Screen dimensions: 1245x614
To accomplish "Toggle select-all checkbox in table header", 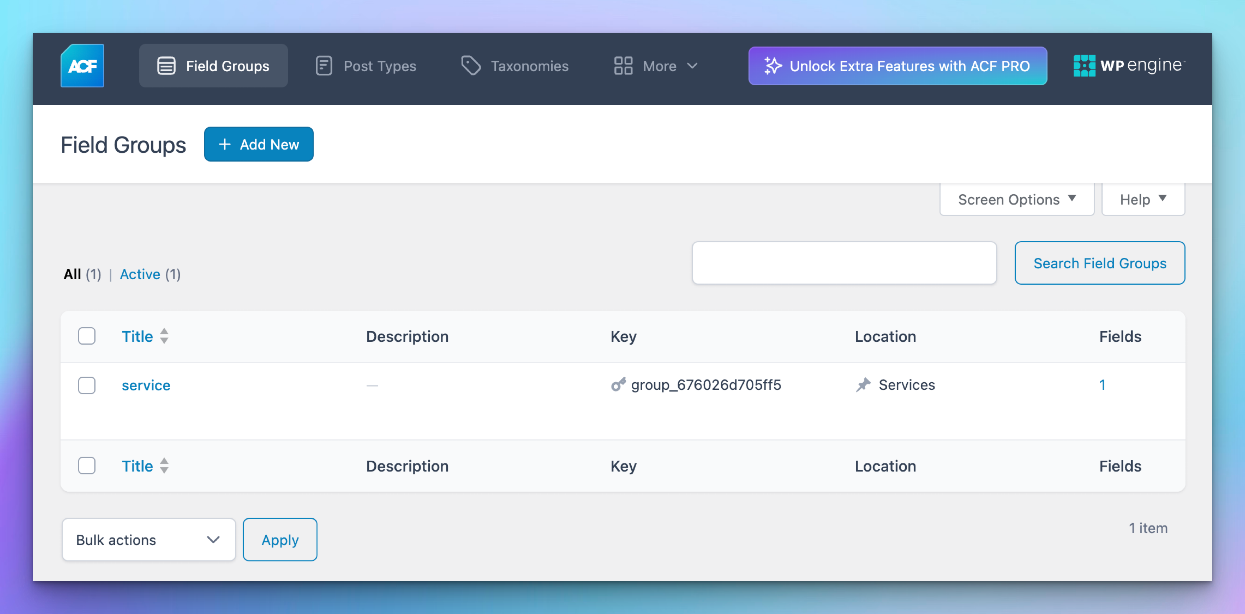I will coord(87,336).
